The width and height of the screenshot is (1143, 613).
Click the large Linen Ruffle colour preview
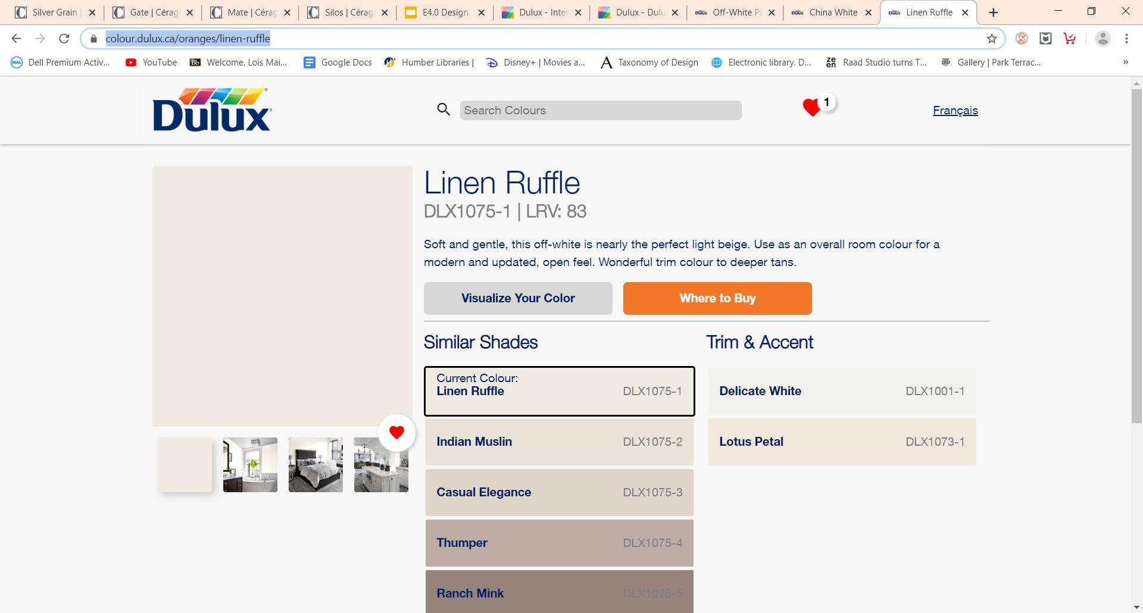click(x=282, y=296)
